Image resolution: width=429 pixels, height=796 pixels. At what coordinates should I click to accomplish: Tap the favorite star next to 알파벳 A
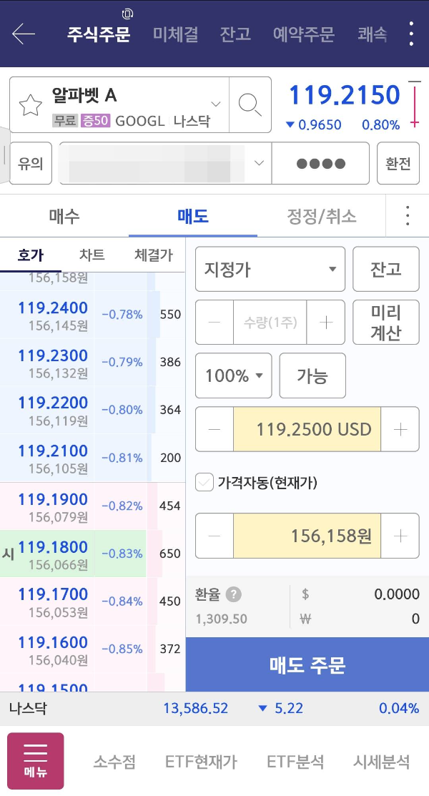coord(31,105)
